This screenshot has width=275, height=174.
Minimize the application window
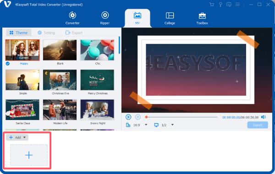251,5
